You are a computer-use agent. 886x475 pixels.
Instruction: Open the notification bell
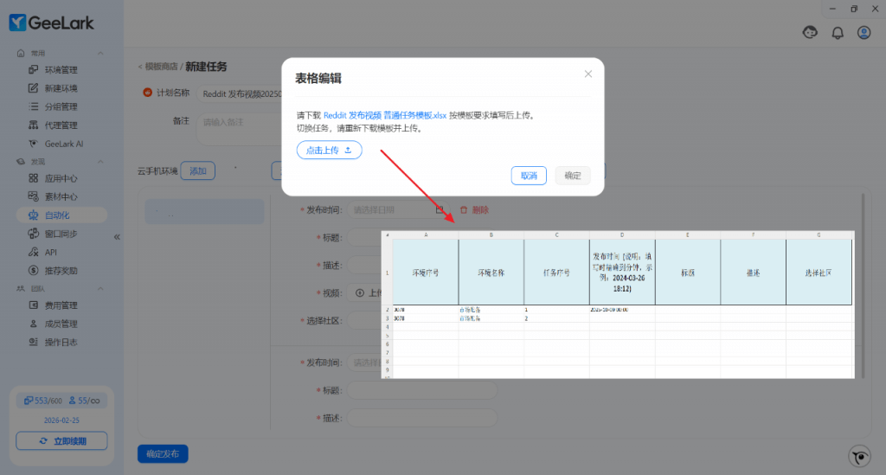(x=838, y=33)
